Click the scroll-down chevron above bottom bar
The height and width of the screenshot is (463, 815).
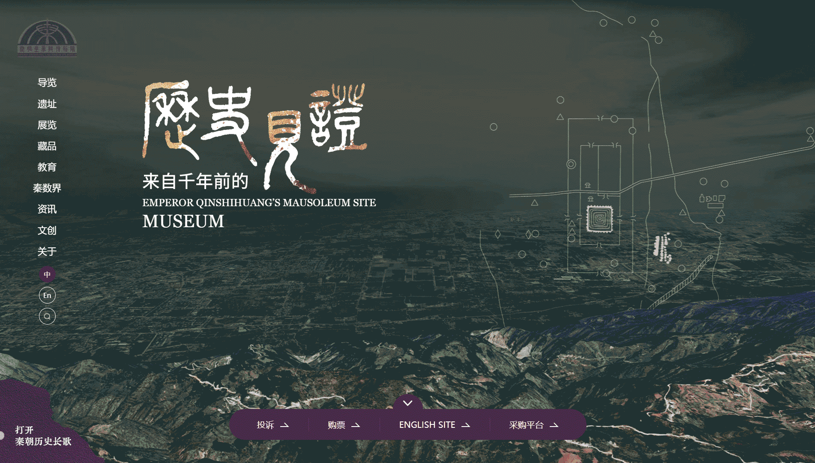(407, 403)
